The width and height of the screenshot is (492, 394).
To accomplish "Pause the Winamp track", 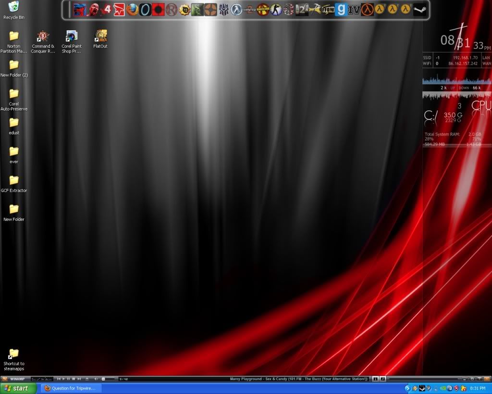I will 69,379.
